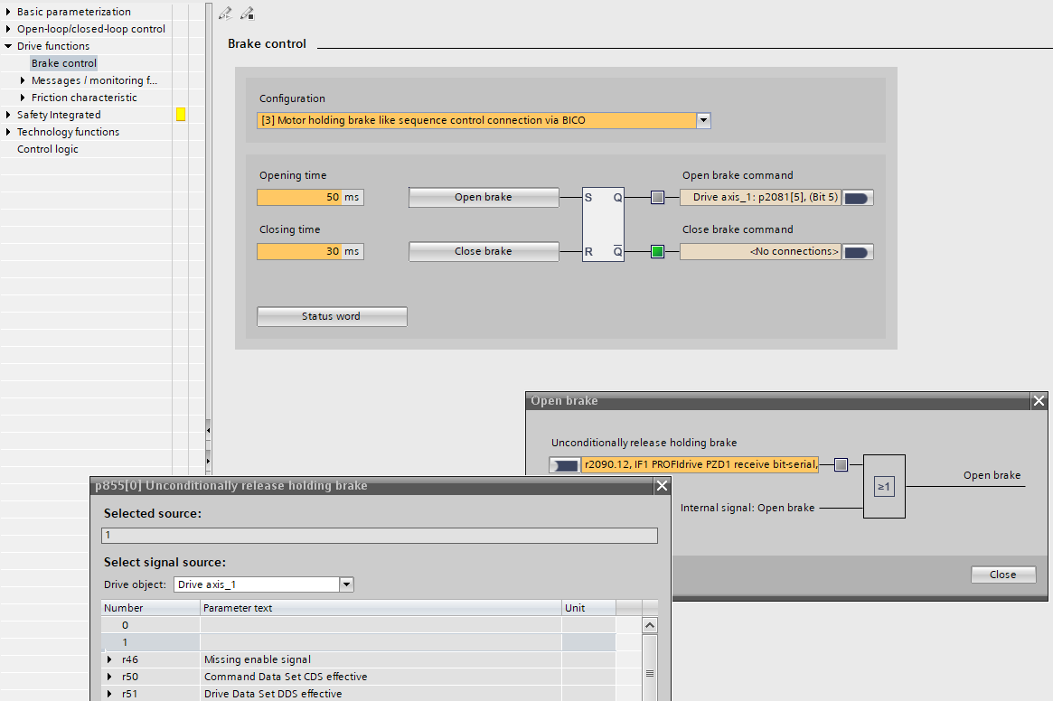Image resolution: width=1053 pixels, height=701 pixels.
Task: Select Control logic in navigation tree
Action: 47,149
